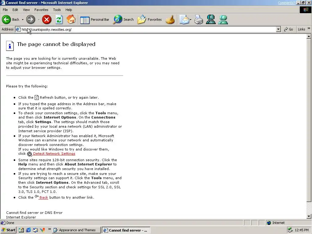
Task: Launch Internet Explorer from Quick Launch
Action: click(x=28, y=230)
